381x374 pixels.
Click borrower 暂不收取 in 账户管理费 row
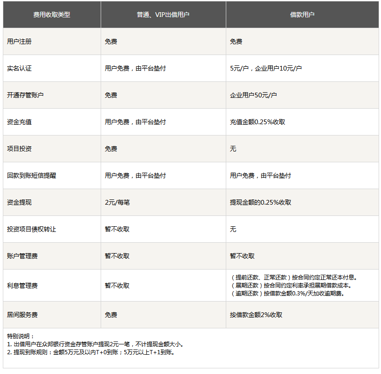[242, 256]
